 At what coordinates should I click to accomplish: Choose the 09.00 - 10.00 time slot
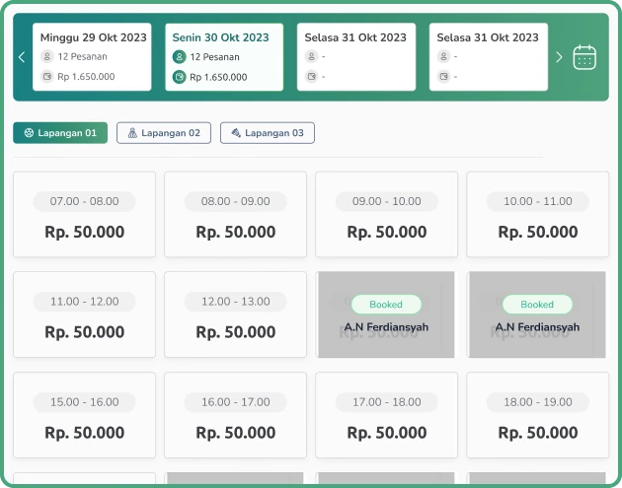tap(387, 214)
